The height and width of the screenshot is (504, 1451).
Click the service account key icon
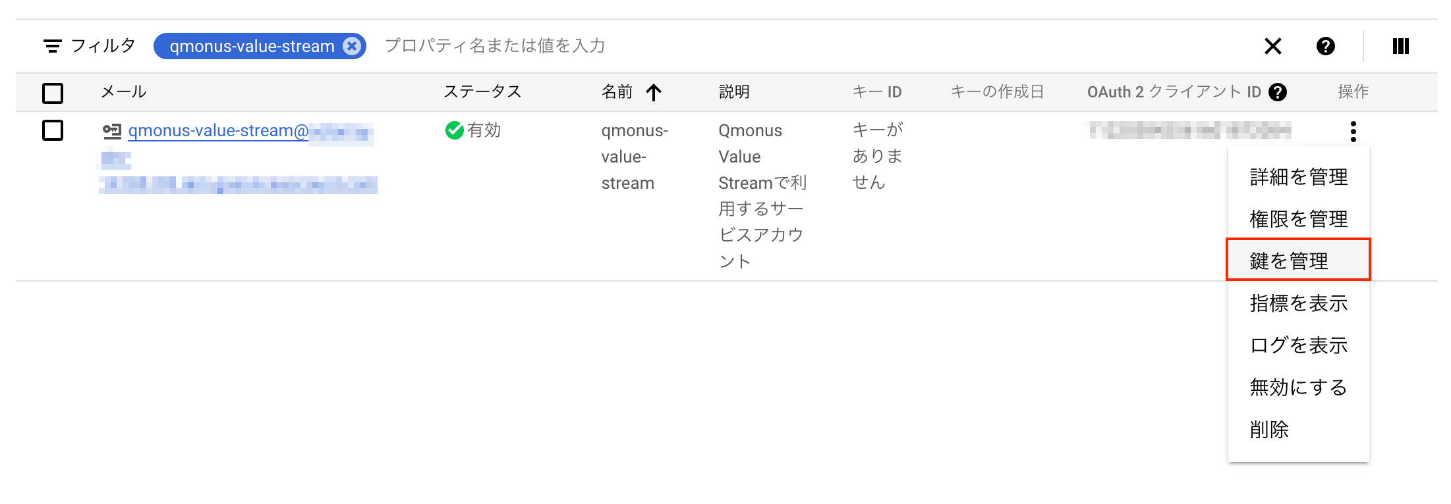(112, 131)
